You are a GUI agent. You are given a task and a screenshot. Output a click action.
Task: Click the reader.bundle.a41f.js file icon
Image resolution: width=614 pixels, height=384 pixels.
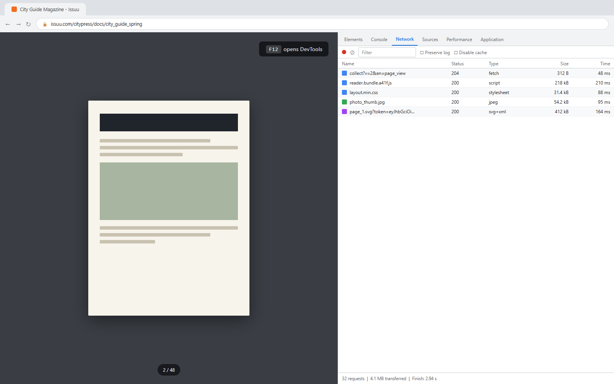point(344,83)
